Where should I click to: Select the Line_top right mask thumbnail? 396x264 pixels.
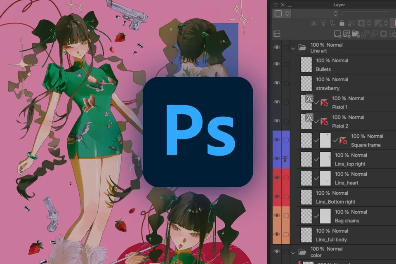pyautogui.click(x=325, y=159)
